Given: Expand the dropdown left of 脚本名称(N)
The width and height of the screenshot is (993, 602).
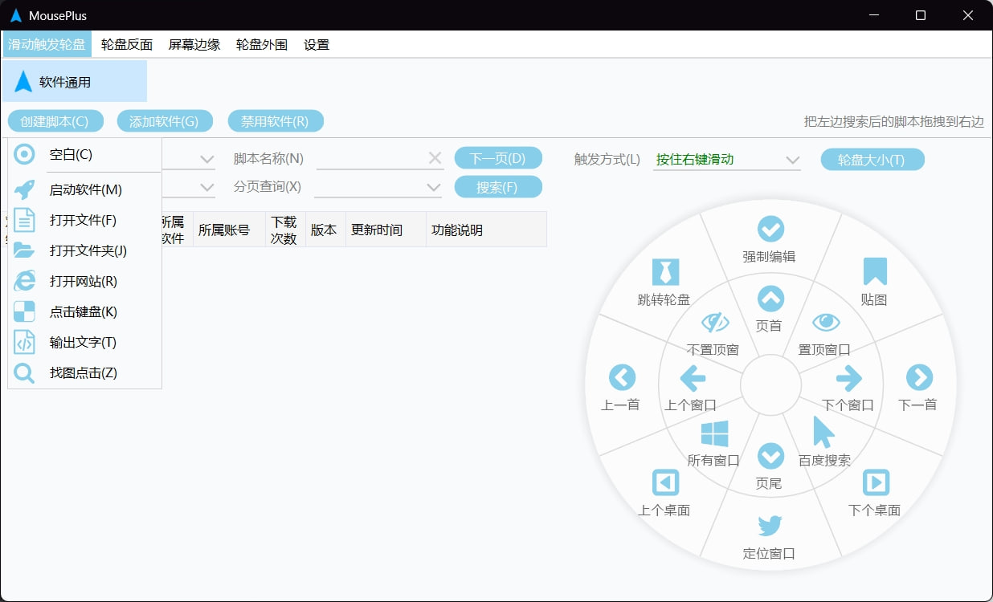Looking at the screenshot, I should (206, 159).
